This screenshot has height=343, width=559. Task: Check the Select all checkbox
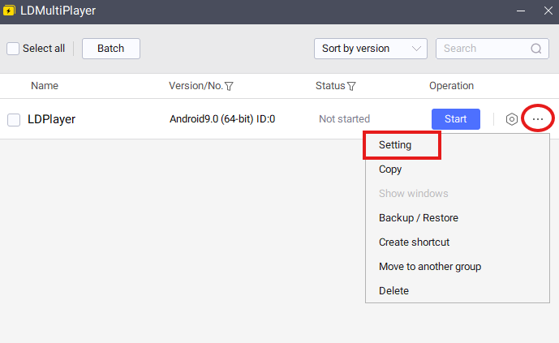13,49
